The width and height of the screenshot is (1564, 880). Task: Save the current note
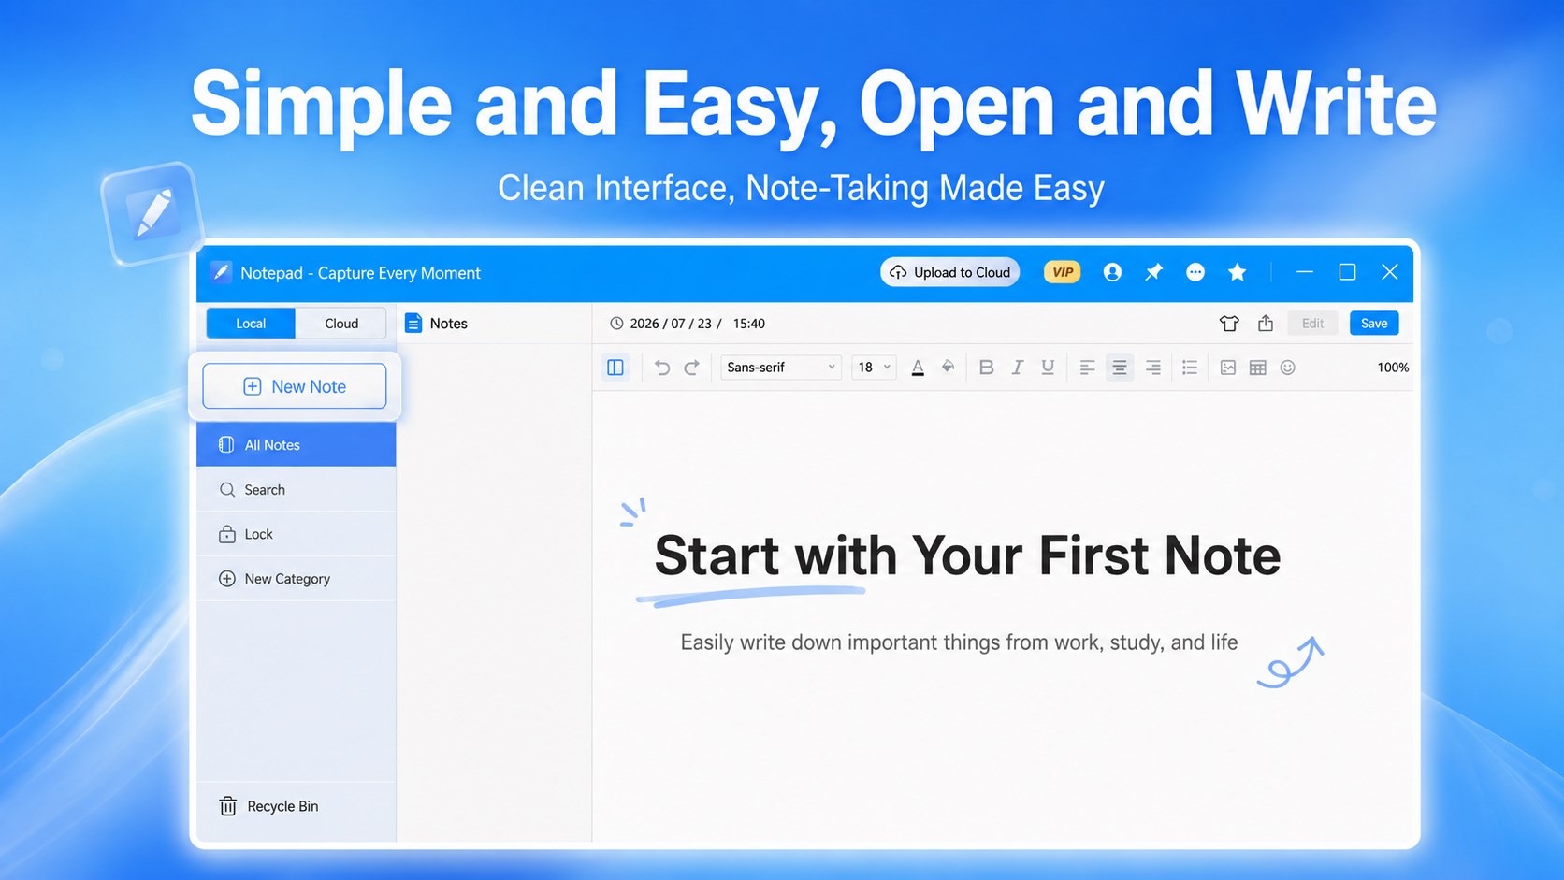point(1374,324)
